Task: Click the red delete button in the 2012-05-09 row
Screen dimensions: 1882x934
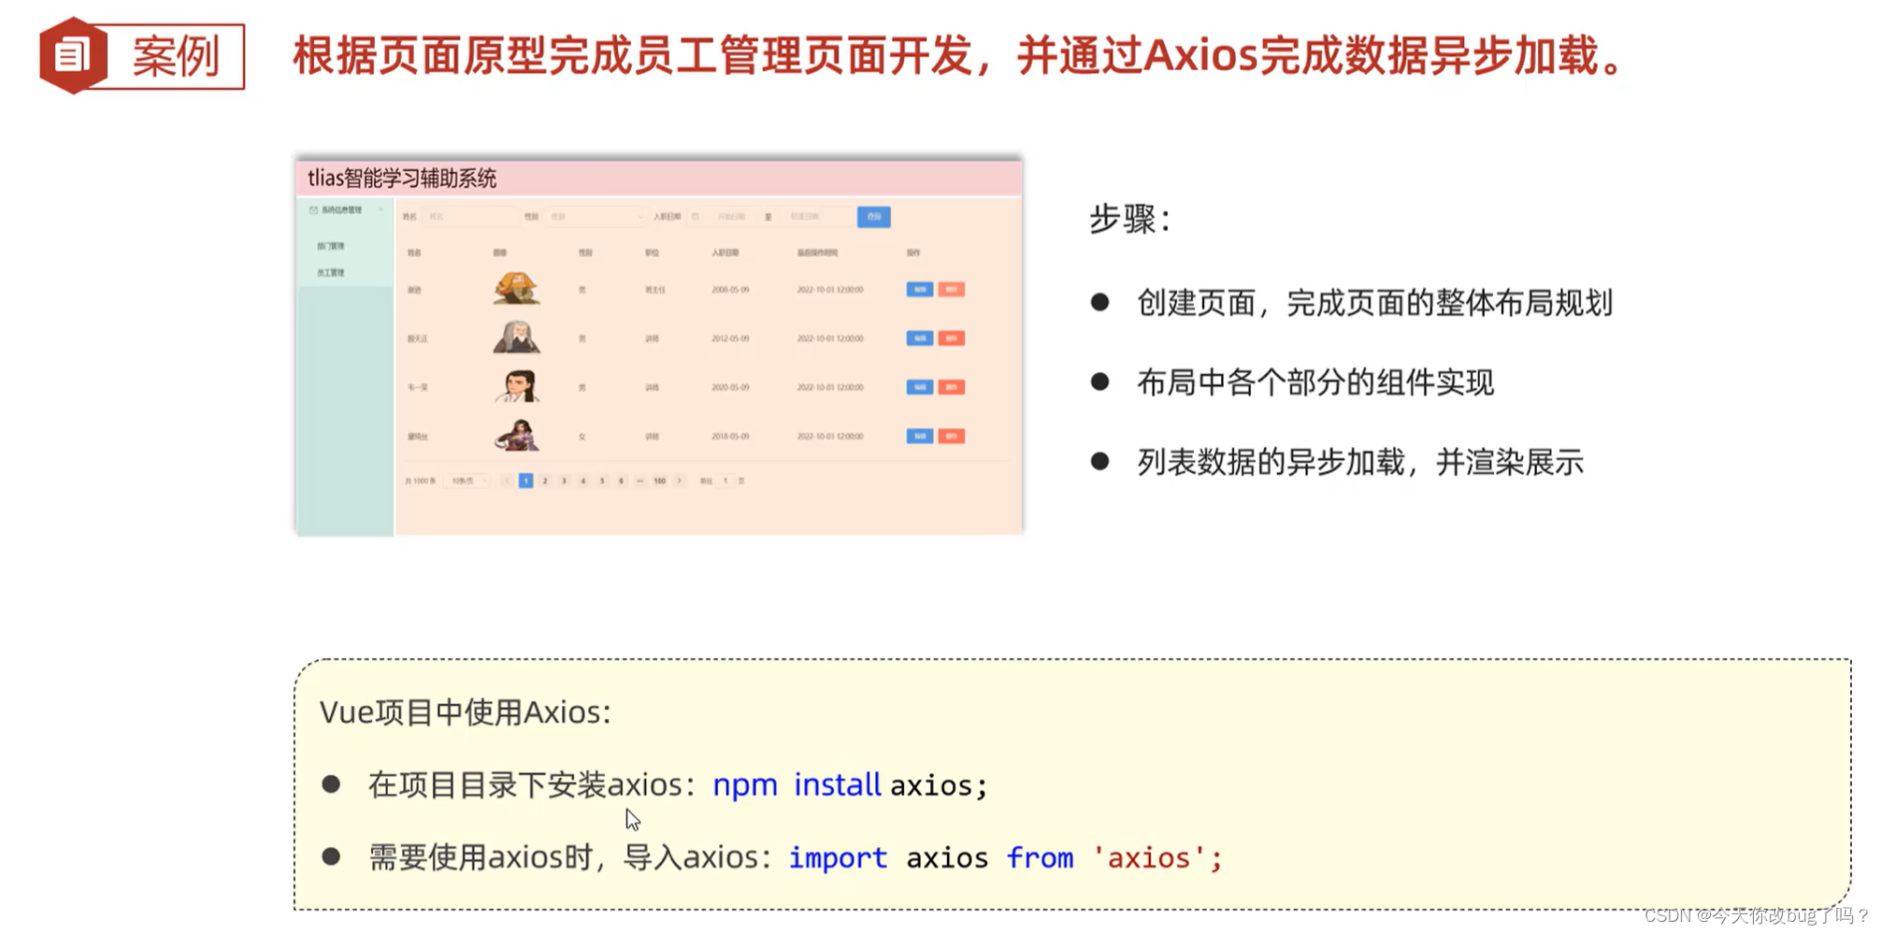Action: click(x=952, y=338)
